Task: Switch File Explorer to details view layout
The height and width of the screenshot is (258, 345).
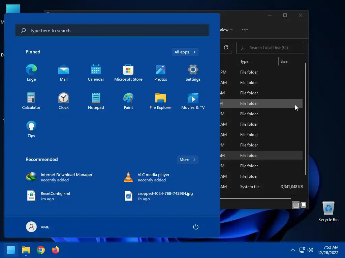Action: [296, 205]
